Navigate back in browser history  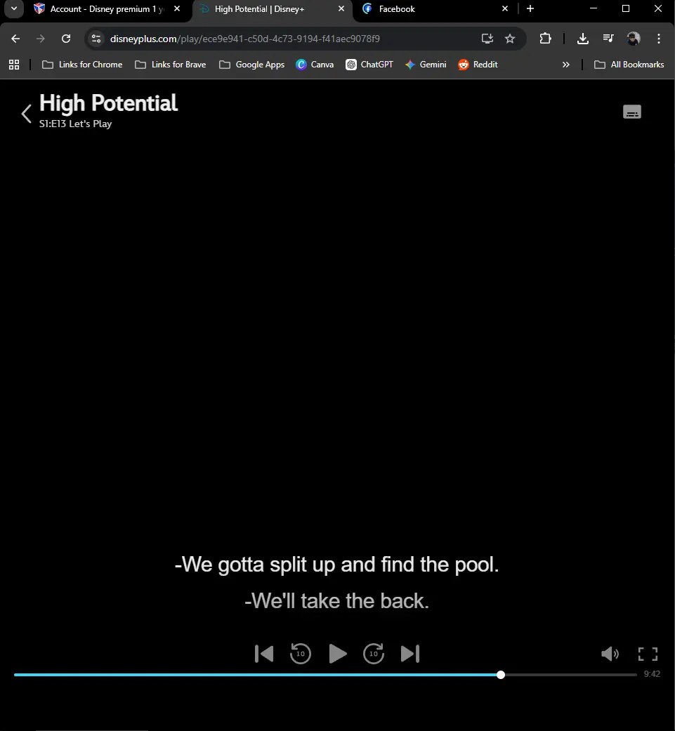[15, 39]
